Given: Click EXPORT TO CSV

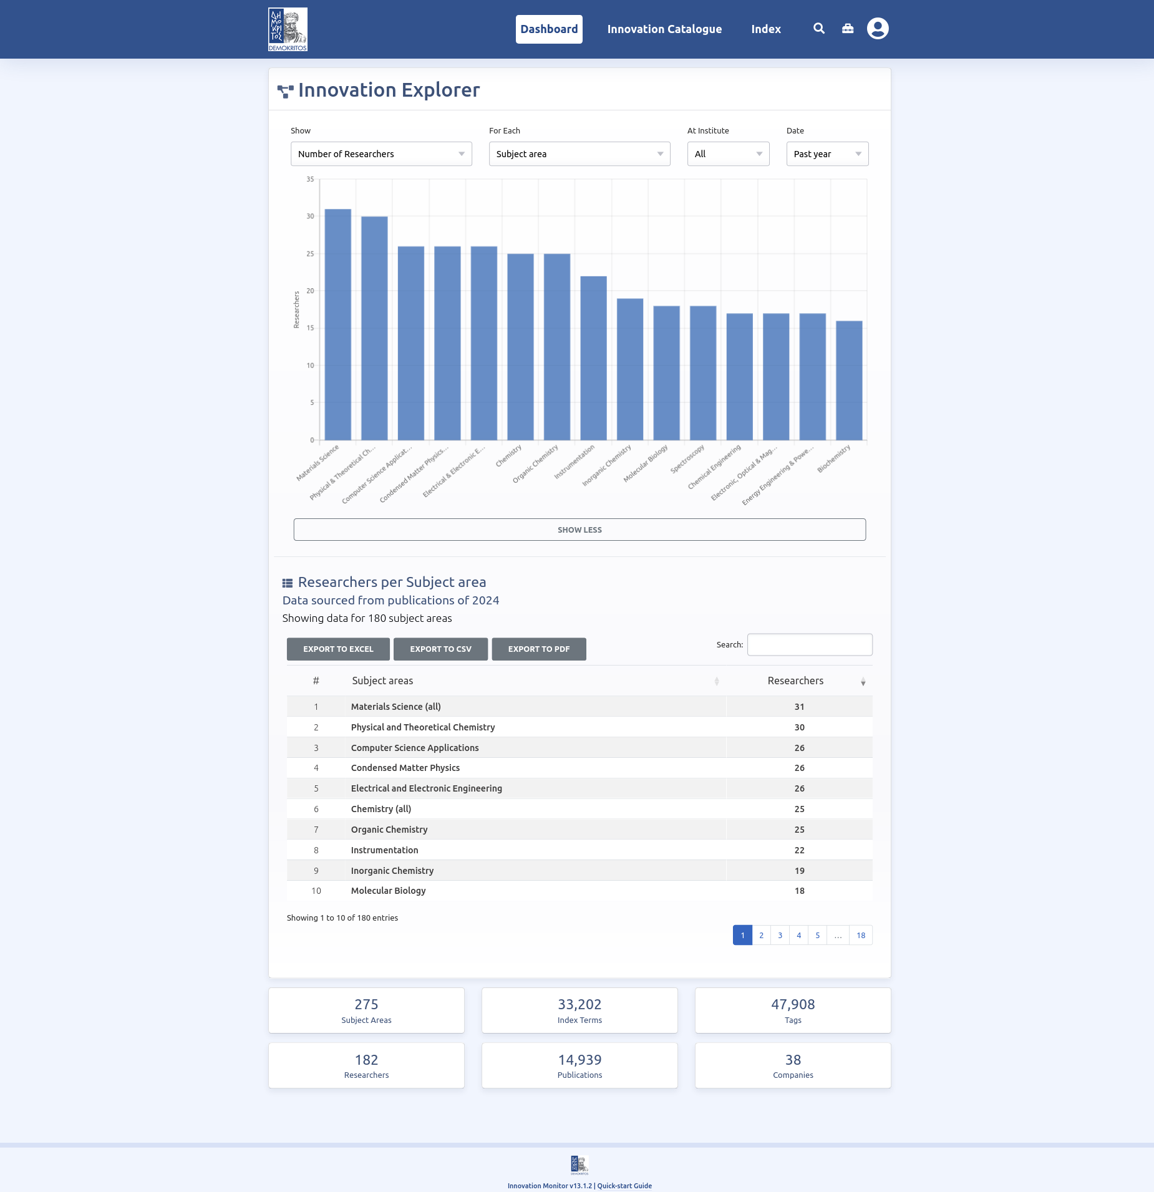Looking at the screenshot, I should 440,649.
